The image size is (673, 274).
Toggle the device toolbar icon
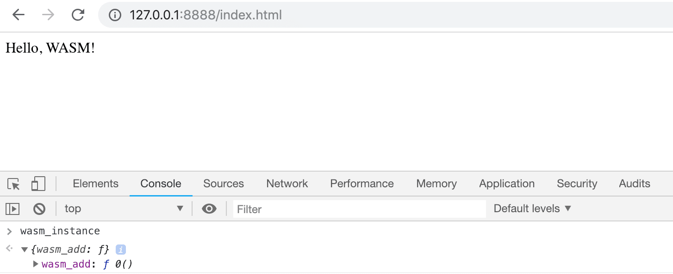click(x=38, y=184)
